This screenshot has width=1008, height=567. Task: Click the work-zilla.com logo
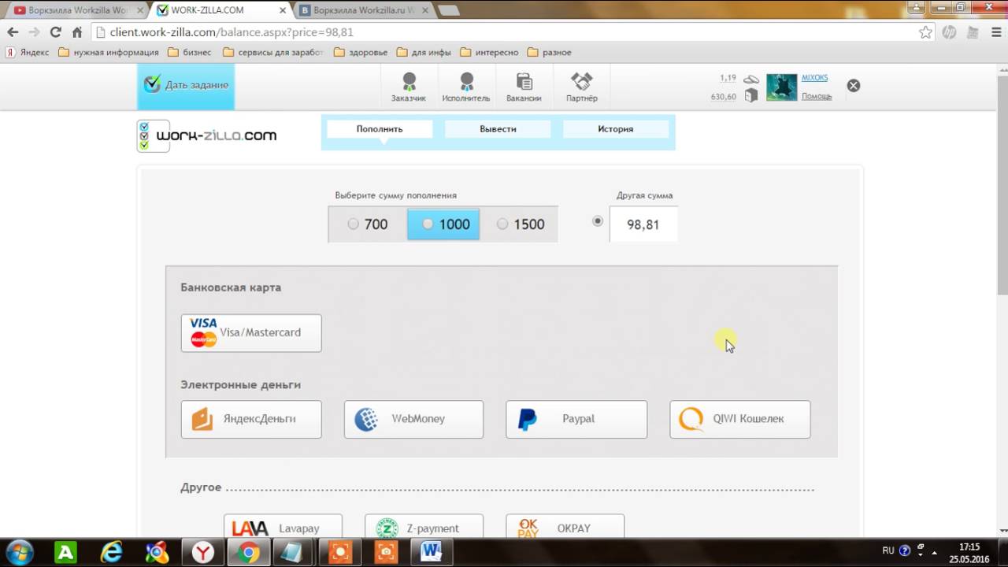click(x=207, y=135)
